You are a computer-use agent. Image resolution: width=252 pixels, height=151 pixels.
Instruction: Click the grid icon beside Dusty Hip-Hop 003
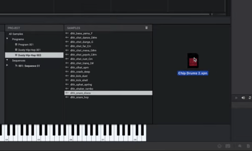pyautogui.click(x=16, y=55)
